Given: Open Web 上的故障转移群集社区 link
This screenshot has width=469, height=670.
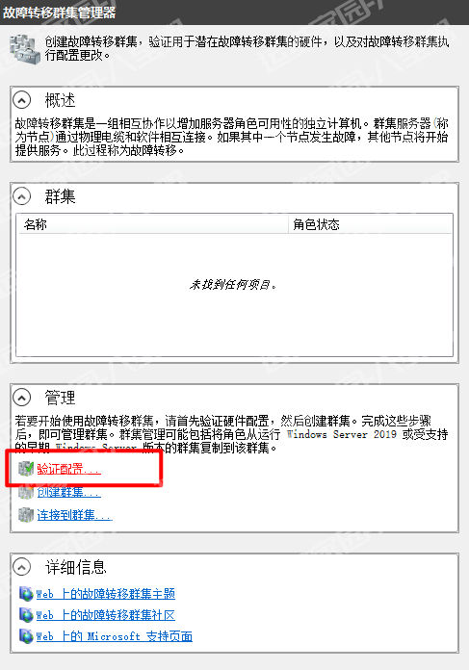Looking at the screenshot, I should click(x=106, y=615).
